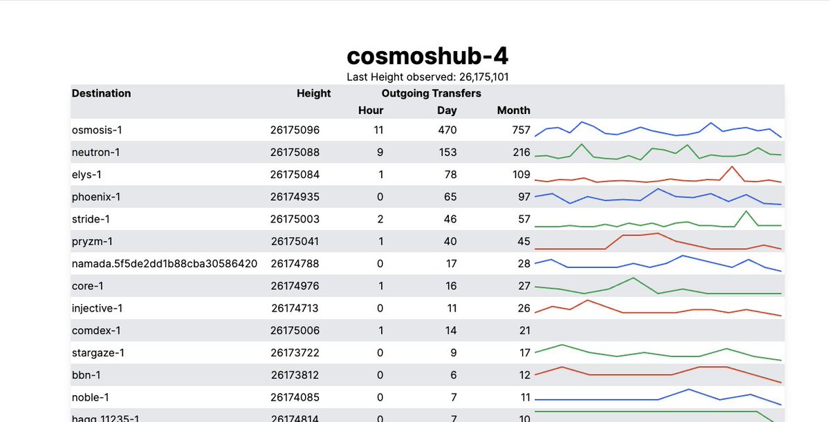
Task: Click height value 26174713
Action: click(x=295, y=308)
